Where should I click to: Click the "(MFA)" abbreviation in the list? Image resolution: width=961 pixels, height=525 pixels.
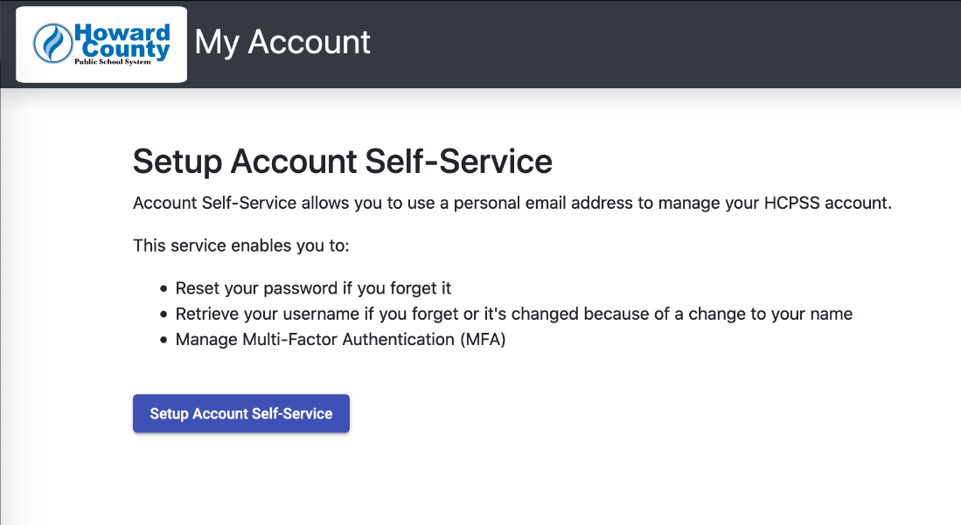click(x=483, y=340)
